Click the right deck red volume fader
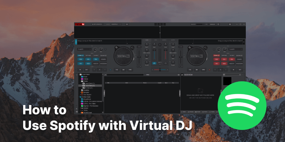The width and height of the screenshot is (285, 142). 165,55
